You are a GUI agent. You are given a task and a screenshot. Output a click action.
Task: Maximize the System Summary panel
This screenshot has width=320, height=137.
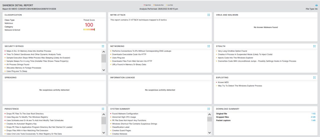(x=209, y=109)
